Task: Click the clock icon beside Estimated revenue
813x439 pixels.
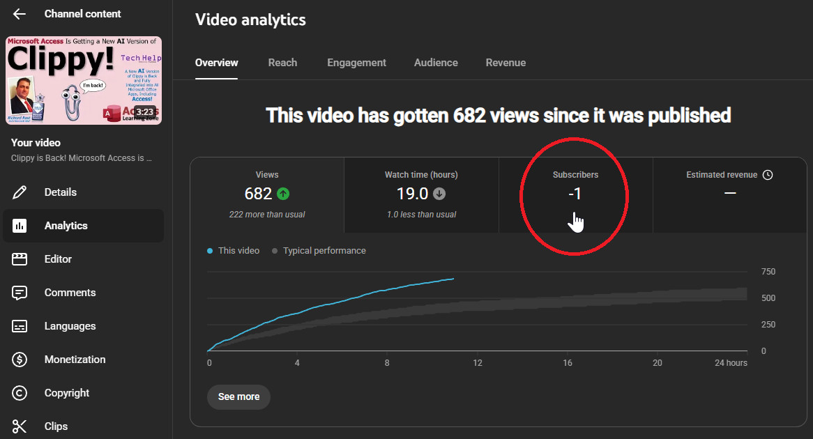Action: click(768, 175)
